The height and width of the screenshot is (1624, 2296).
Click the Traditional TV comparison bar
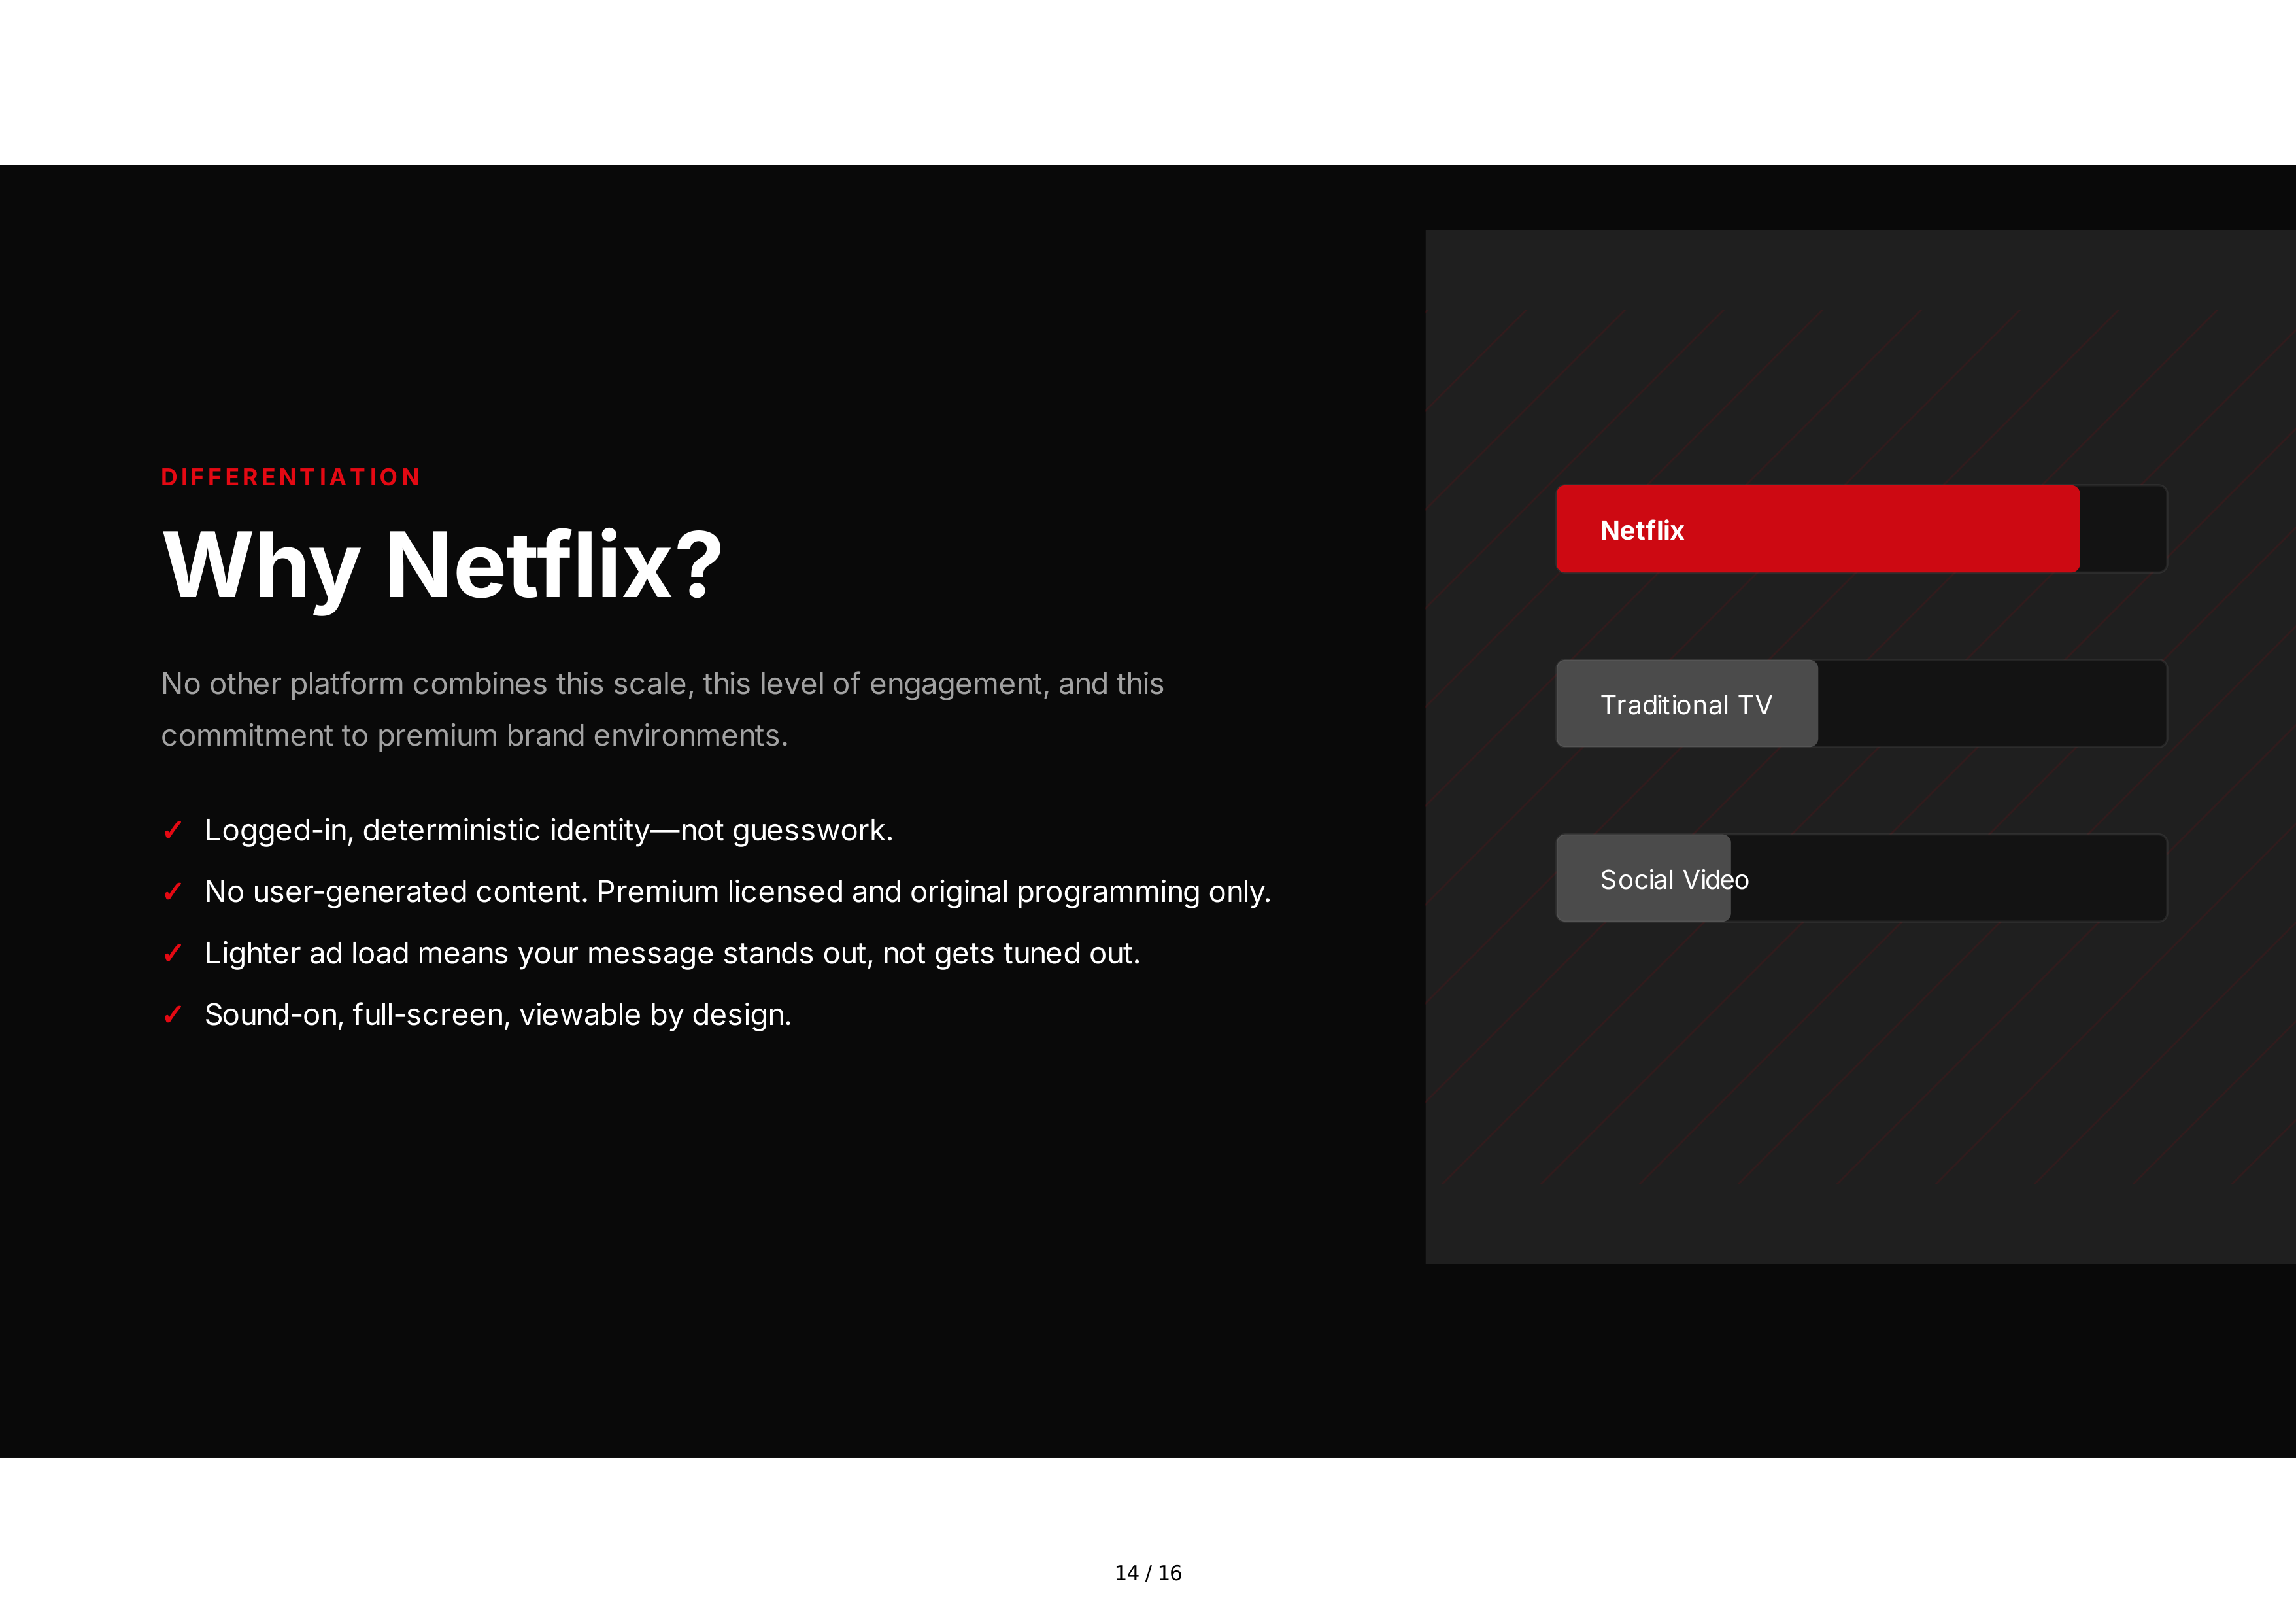(1686, 704)
